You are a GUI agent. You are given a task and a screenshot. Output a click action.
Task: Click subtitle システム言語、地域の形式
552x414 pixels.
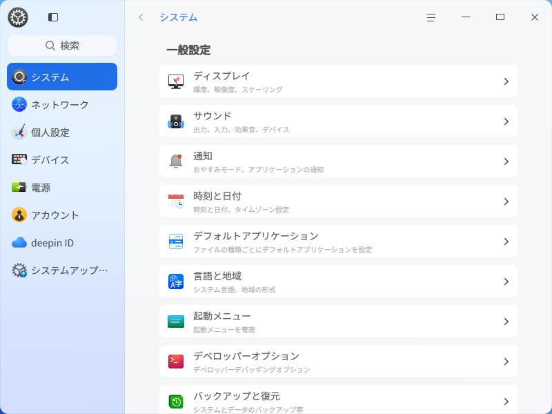pyautogui.click(x=235, y=290)
